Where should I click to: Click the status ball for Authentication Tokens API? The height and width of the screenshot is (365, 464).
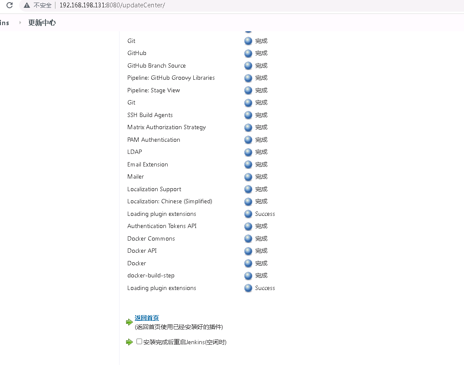point(248,226)
